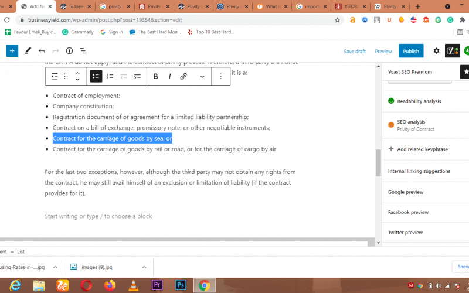Image resolution: width=469 pixels, height=293 pixels.
Task: Click the undo arrow in editor toolbar
Action: 42,51
